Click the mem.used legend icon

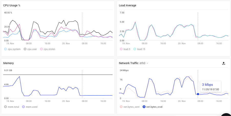pyautogui.click(x=23, y=107)
